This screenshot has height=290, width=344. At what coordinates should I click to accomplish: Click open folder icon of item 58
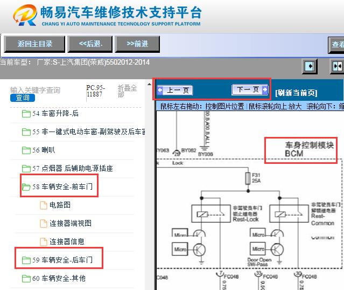pyautogui.click(x=26, y=187)
